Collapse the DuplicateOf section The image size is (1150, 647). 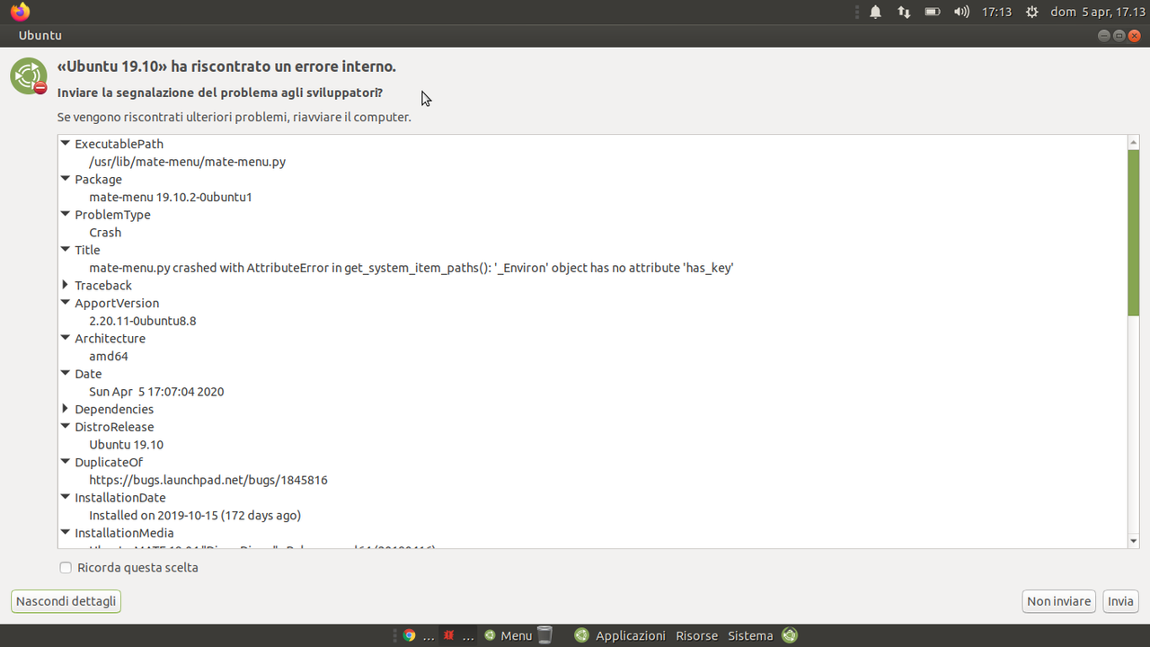(x=66, y=462)
